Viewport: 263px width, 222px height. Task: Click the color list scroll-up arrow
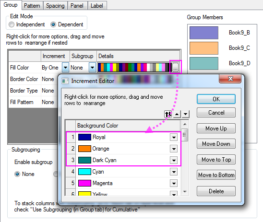point(185,124)
